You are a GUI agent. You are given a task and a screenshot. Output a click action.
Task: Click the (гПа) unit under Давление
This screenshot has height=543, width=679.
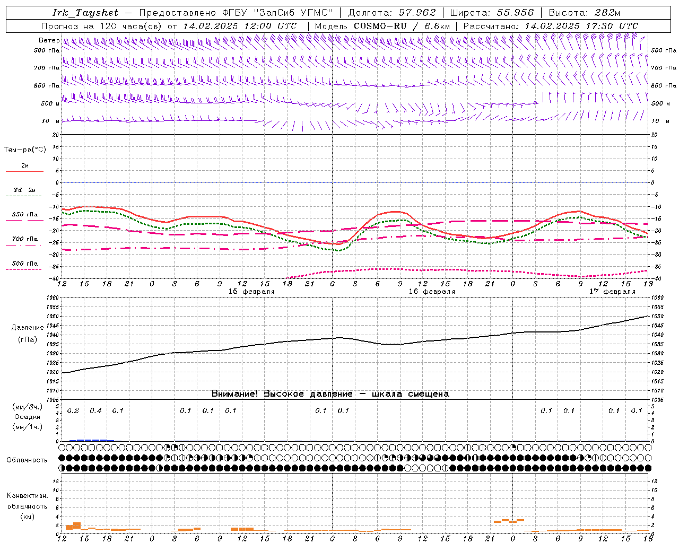pos(28,340)
